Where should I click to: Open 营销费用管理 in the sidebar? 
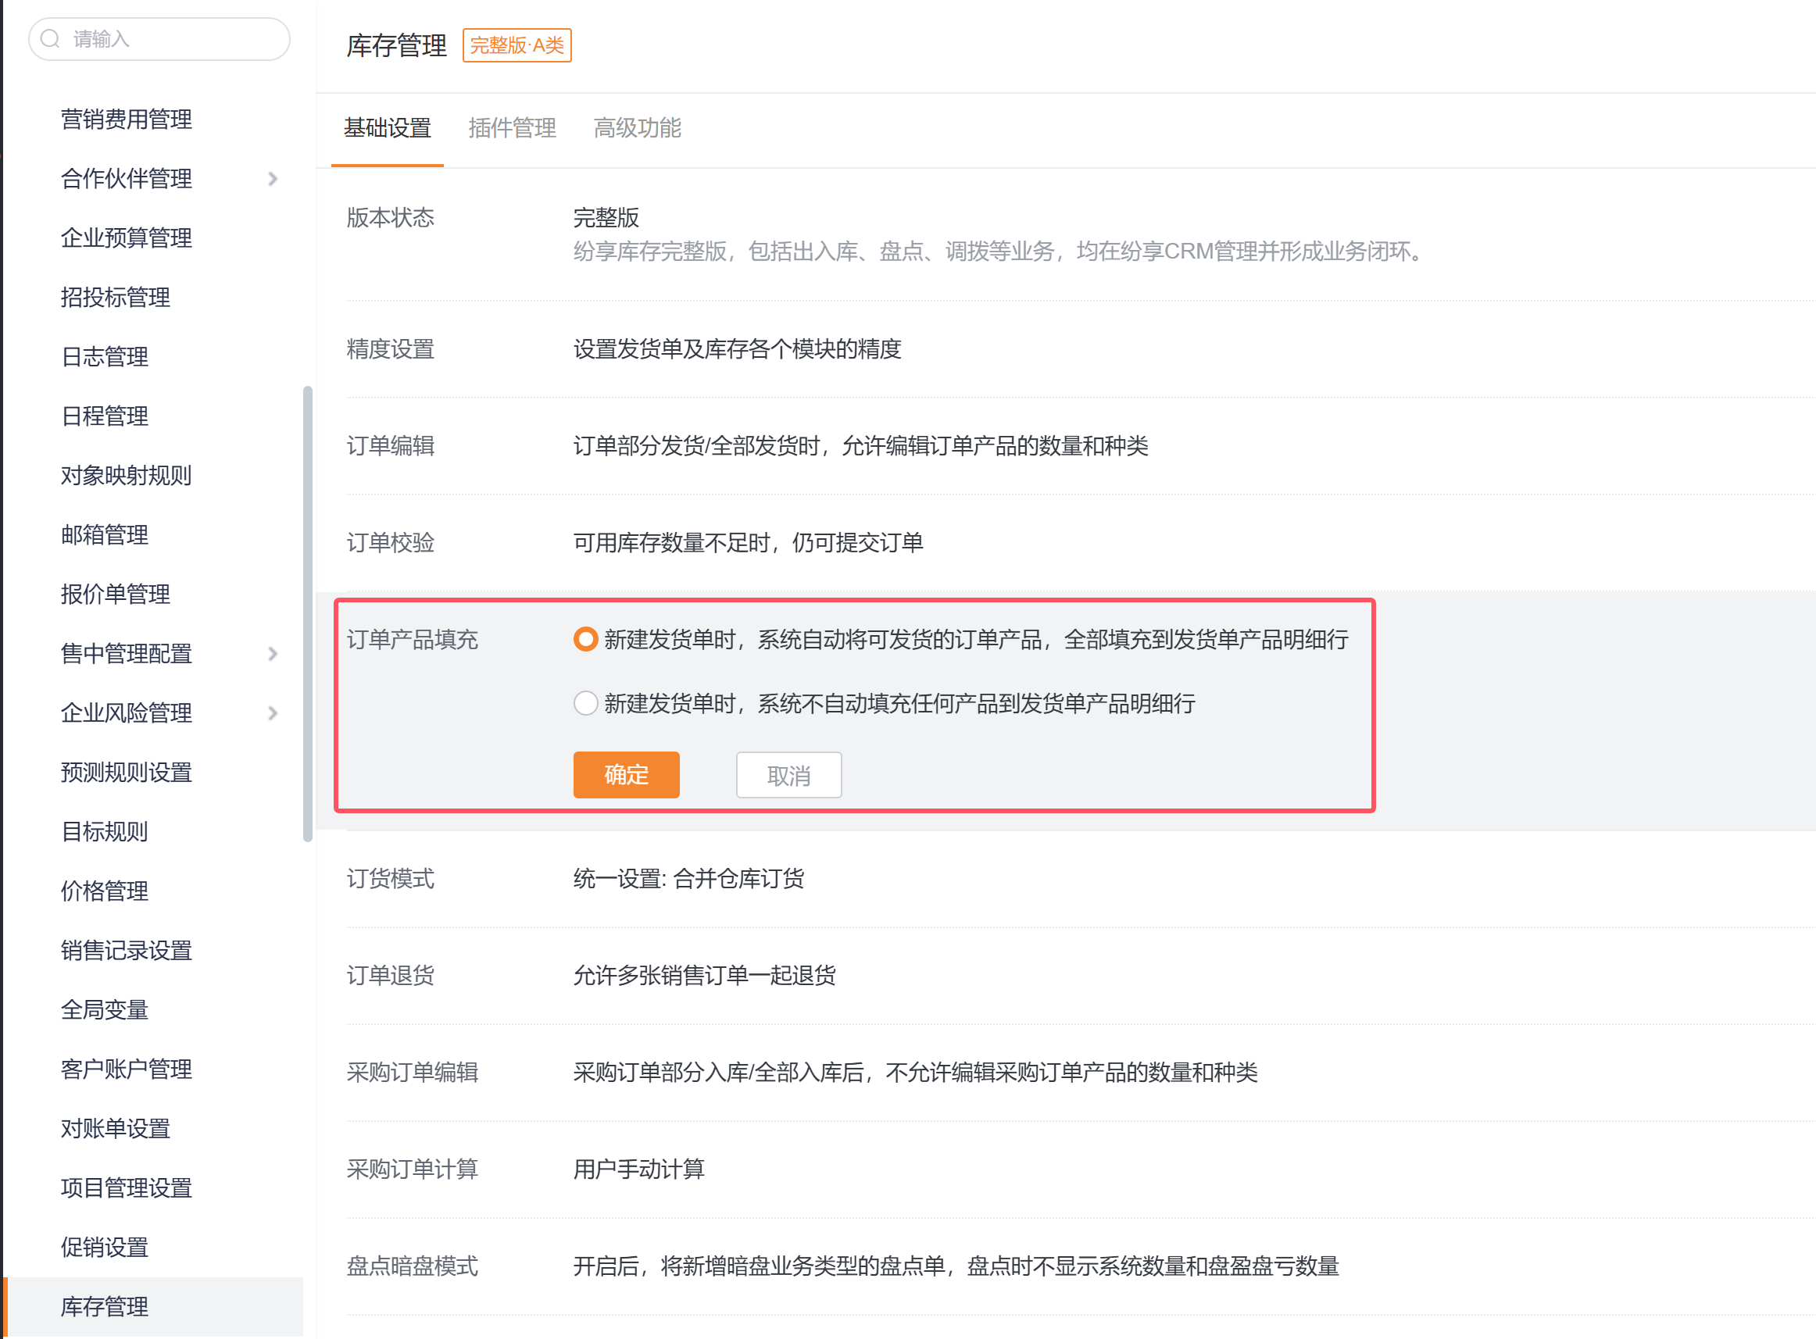[127, 120]
